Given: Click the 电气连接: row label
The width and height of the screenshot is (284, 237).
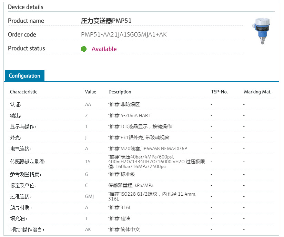Looking at the screenshot, I should [x=20, y=149].
